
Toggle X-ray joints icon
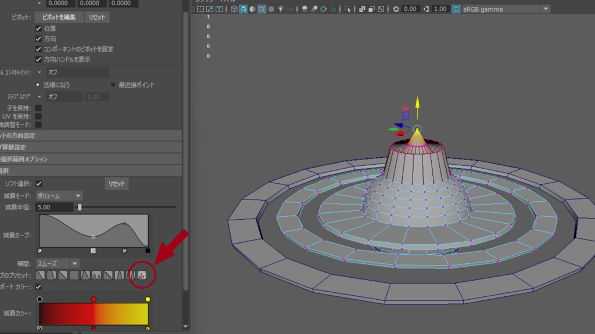(381, 9)
